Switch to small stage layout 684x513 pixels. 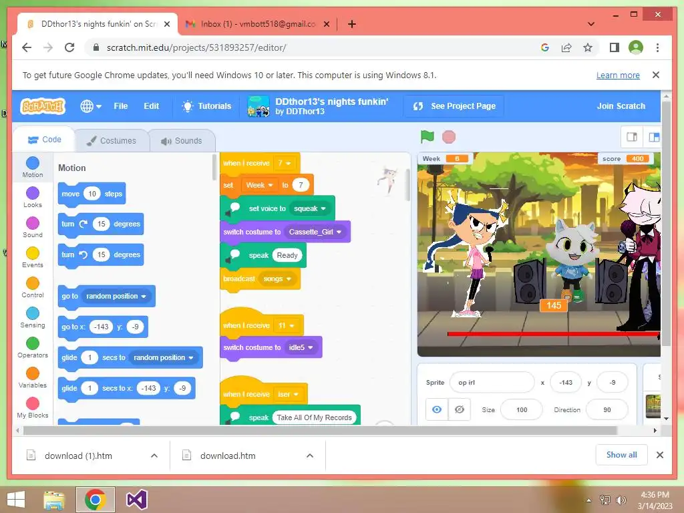(632, 138)
